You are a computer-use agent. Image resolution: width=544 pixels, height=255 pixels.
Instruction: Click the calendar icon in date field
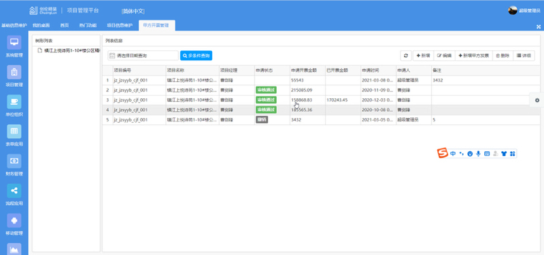coord(112,56)
